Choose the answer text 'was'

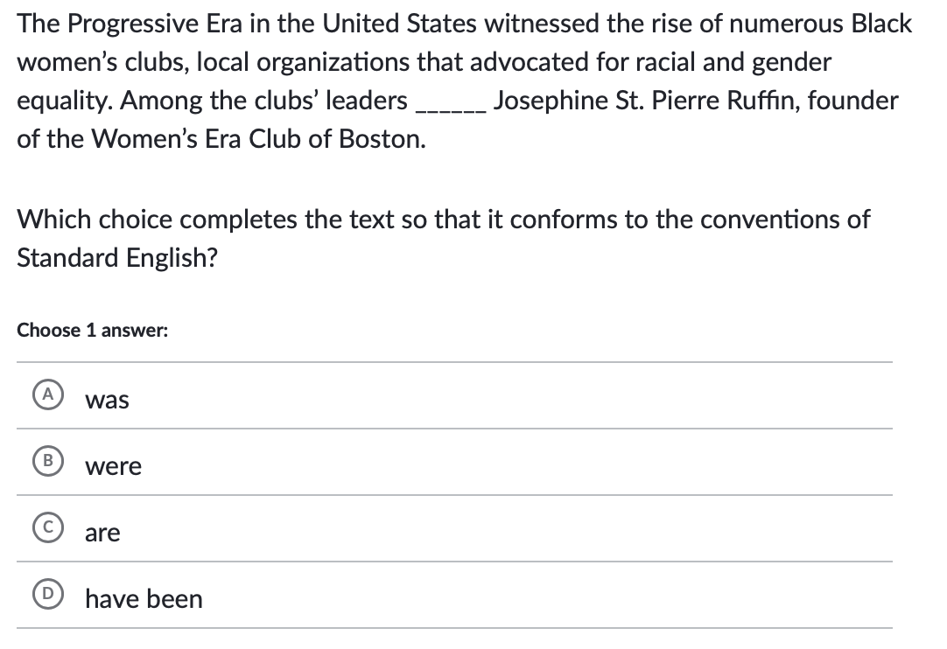coord(107,401)
